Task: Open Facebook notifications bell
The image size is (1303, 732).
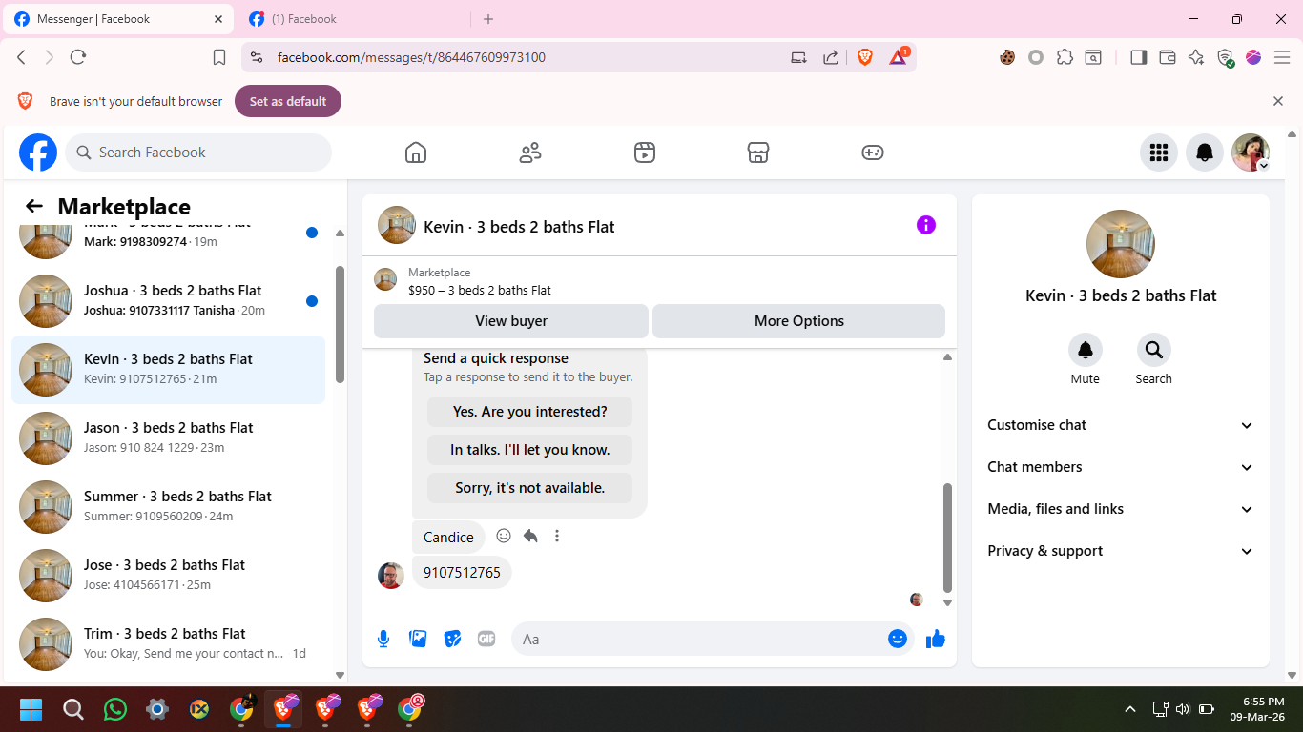Action: 1205,152
